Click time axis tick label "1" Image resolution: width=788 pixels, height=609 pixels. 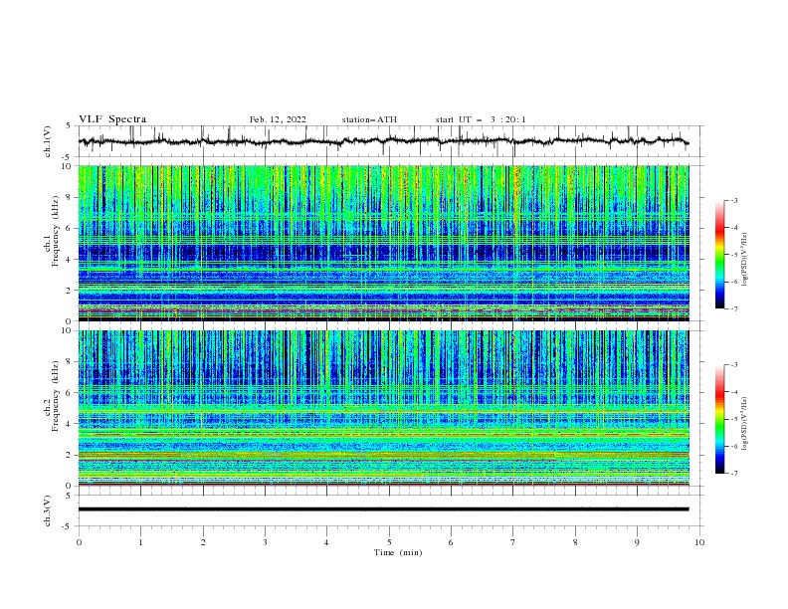pyautogui.click(x=140, y=542)
